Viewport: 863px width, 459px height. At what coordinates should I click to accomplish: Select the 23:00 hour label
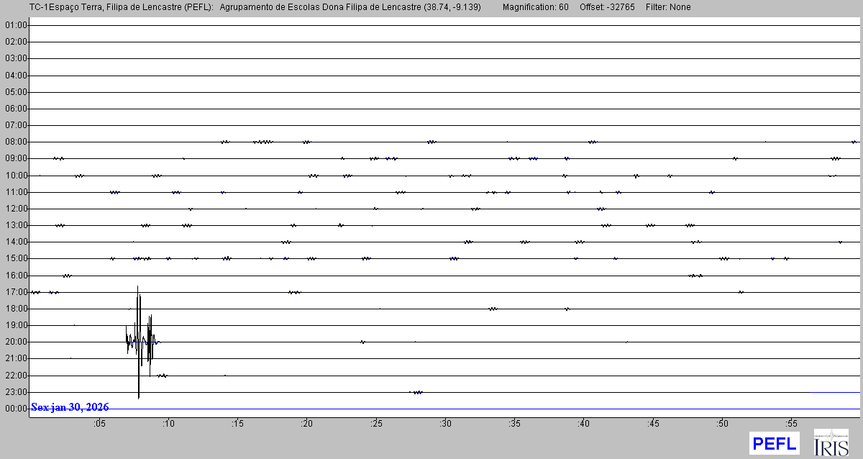tap(16, 392)
